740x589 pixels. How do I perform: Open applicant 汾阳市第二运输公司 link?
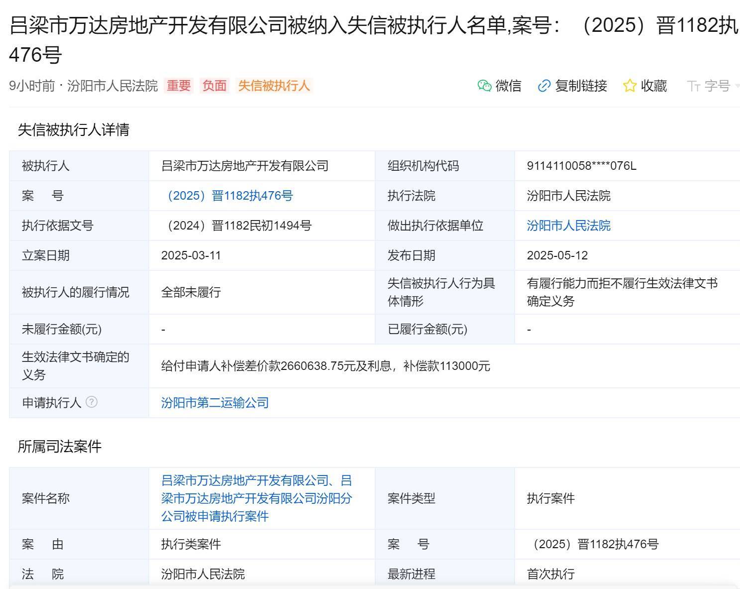[215, 402]
